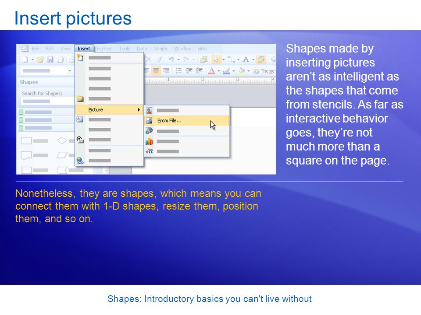Image resolution: width=421 pixels, height=315 pixels.
Task: Open the Line Color dropdown arrow
Action: pos(234,71)
